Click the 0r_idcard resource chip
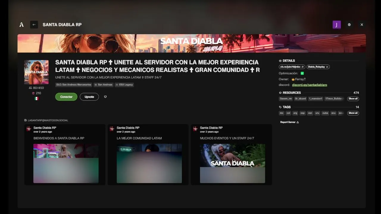This screenshot has height=214, width=381. pos(300,99)
